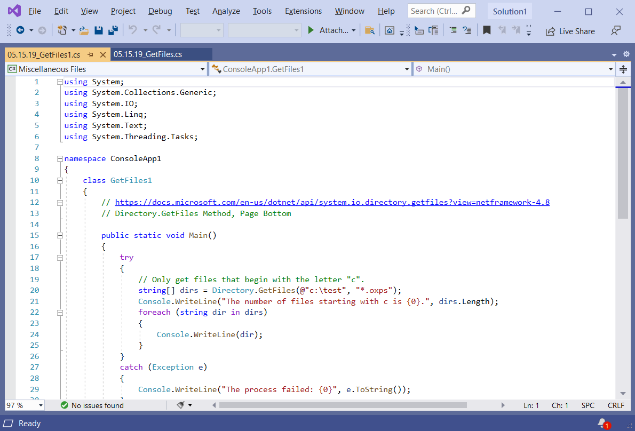Click the search magnifier icon
This screenshot has height=431, width=635.
466,11
